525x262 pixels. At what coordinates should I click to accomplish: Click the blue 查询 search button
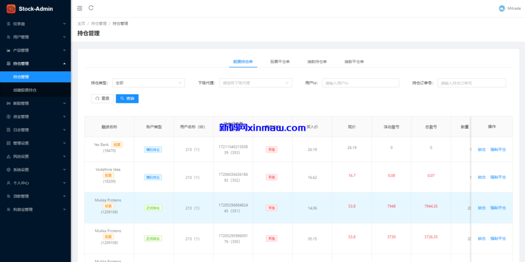tap(127, 98)
